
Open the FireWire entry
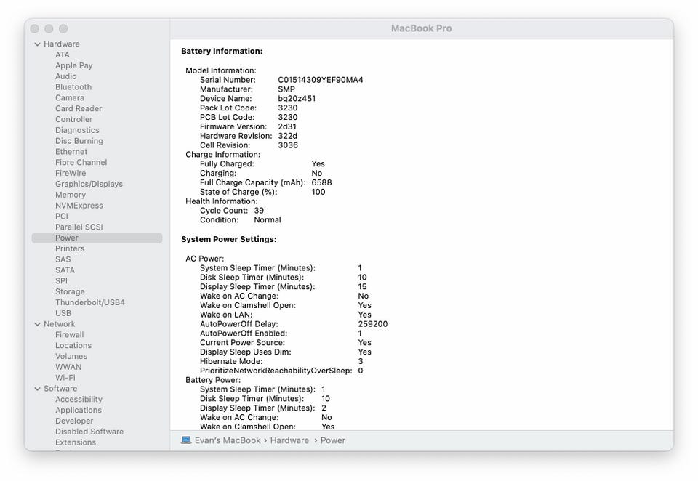click(x=71, y=173)
